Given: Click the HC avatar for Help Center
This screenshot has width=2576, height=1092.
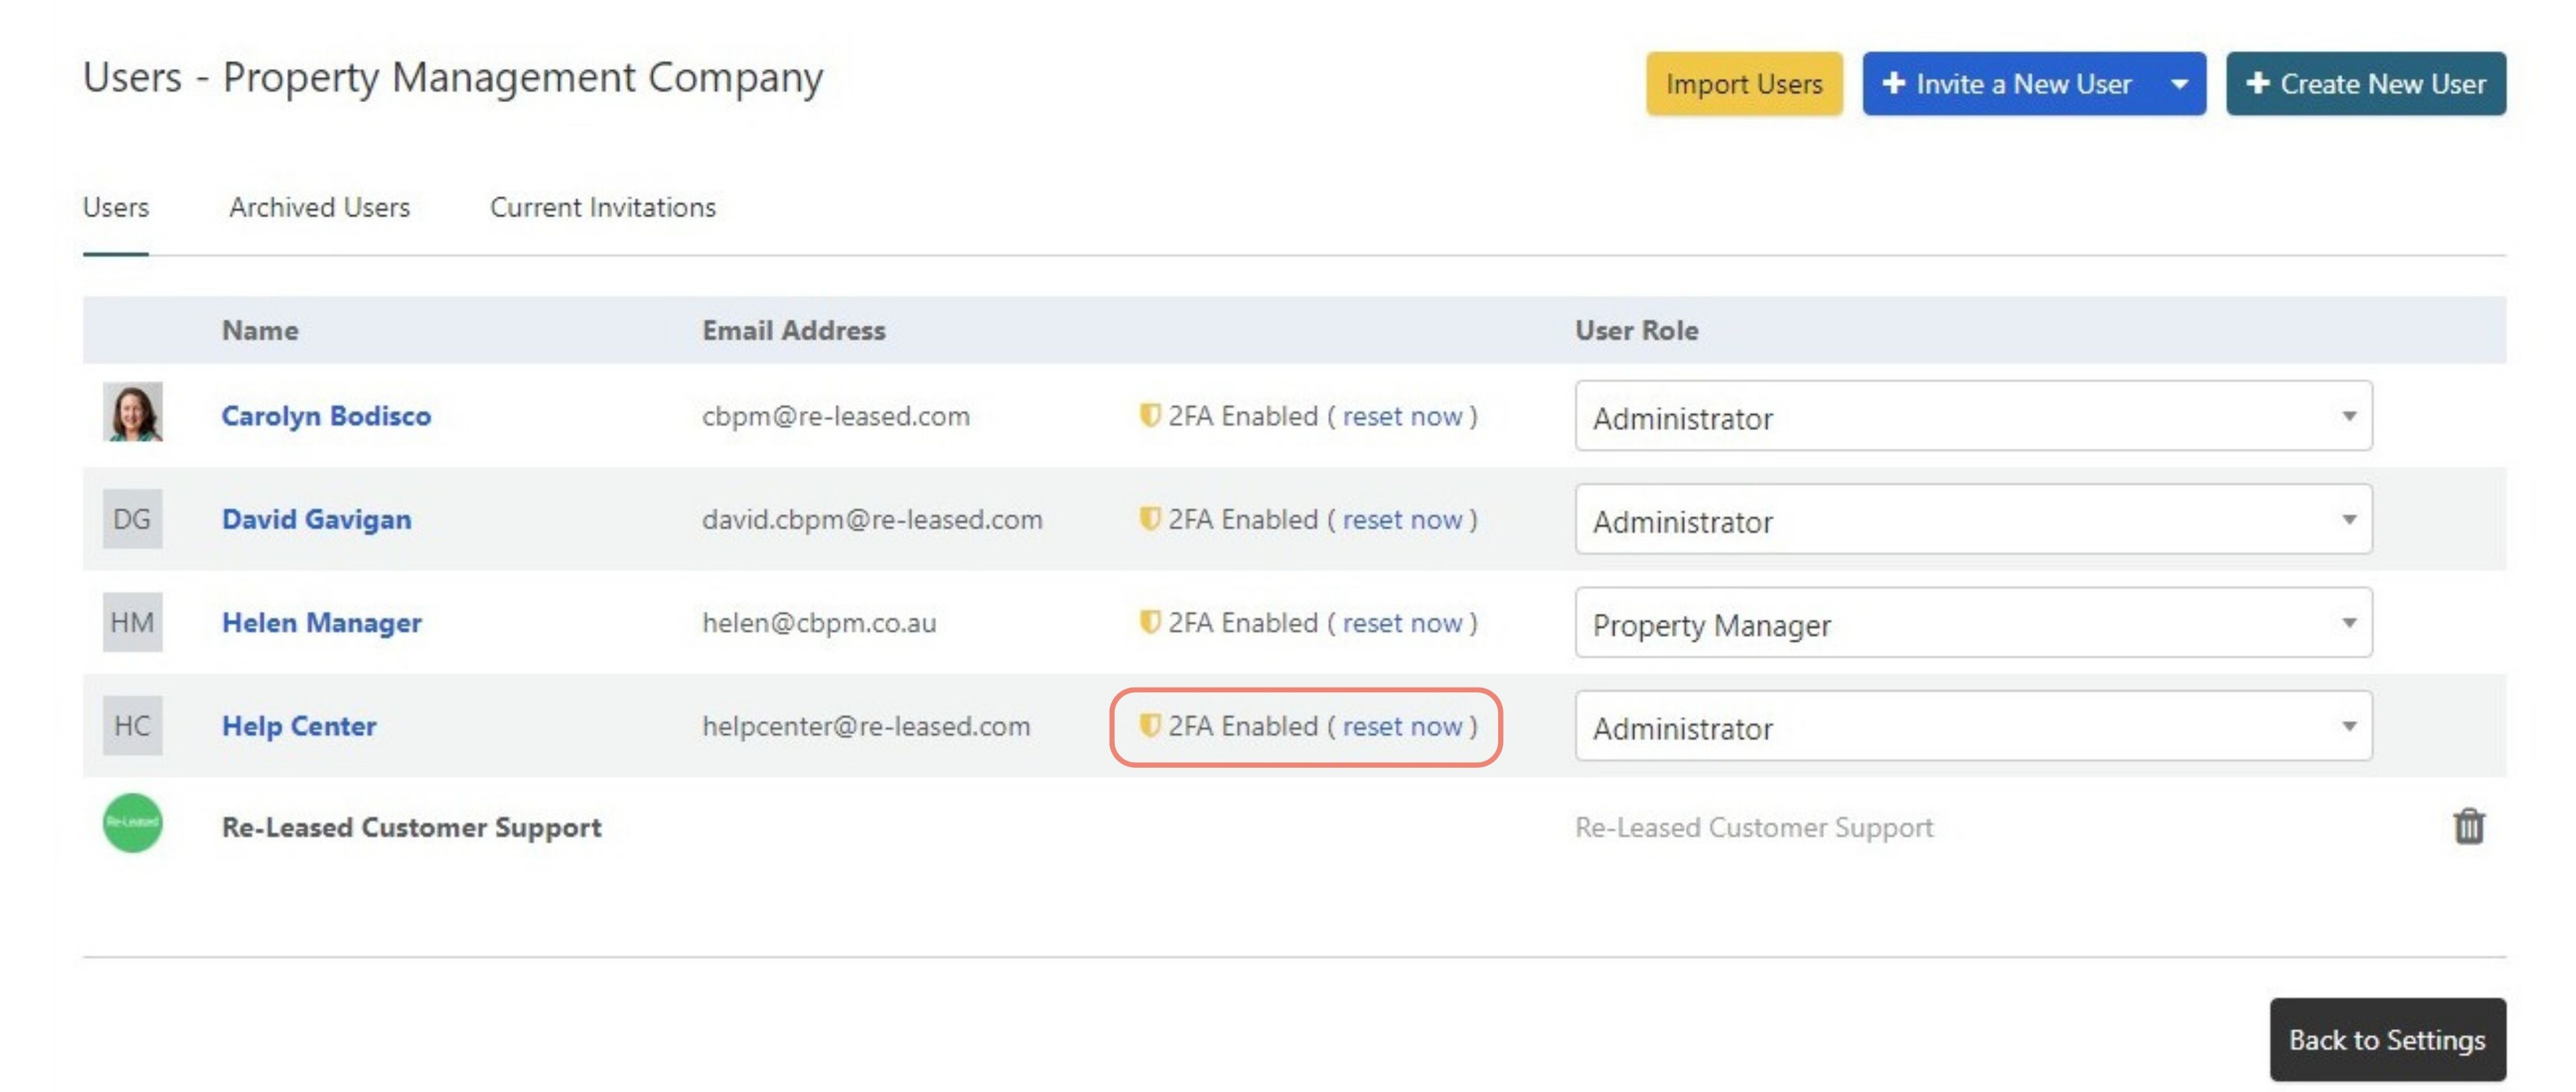Looking at the screenshot, I should pos(133,725).
